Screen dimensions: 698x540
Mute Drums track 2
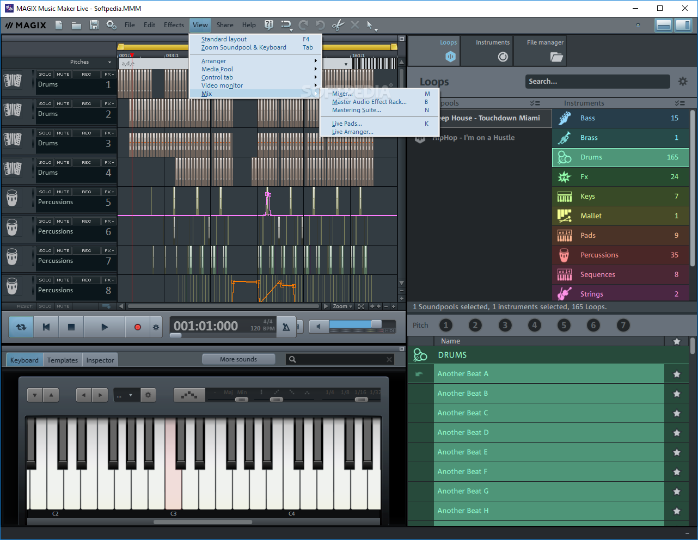[63, 104]
